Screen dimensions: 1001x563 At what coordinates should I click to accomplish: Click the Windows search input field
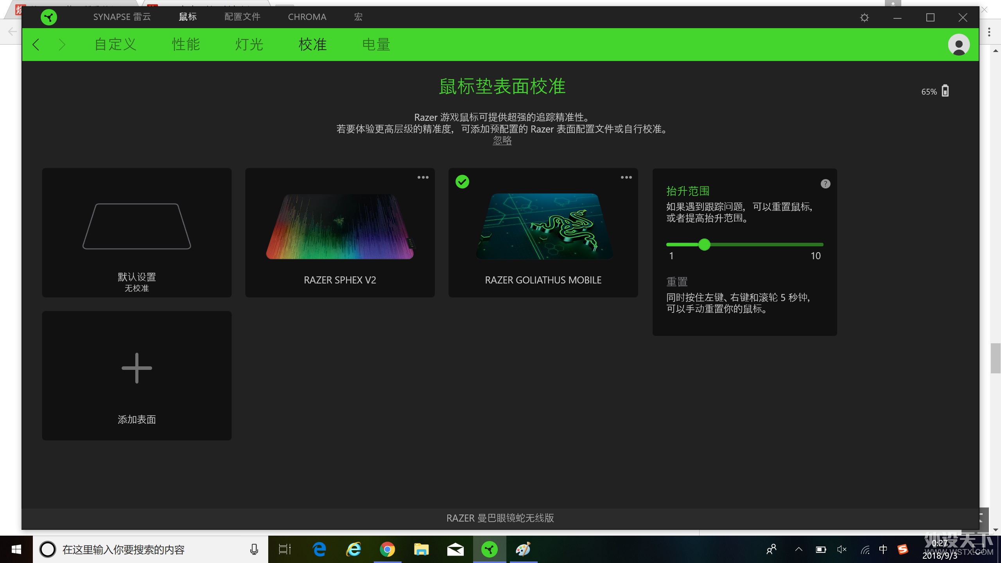151,550
